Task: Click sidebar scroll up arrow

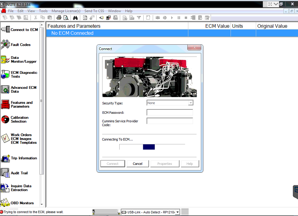Action: (x=42, y=25)
